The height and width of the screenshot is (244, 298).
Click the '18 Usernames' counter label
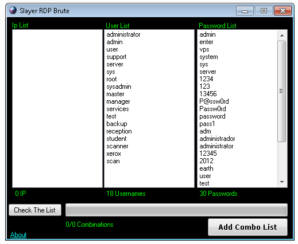tap(126, 194)
